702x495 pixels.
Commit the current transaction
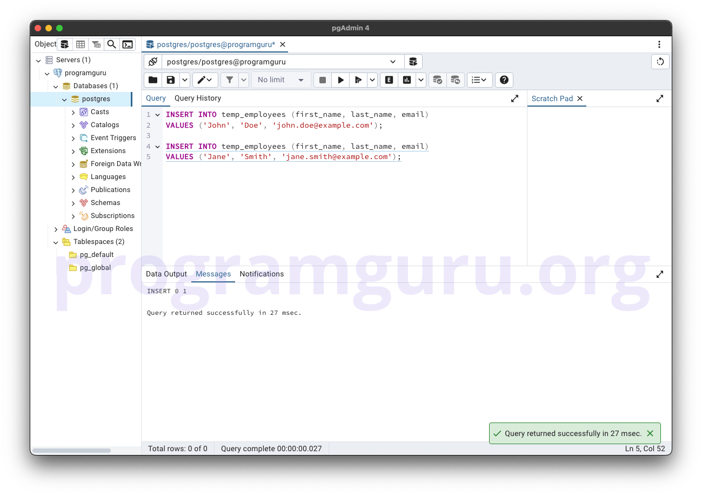(437, 80)
